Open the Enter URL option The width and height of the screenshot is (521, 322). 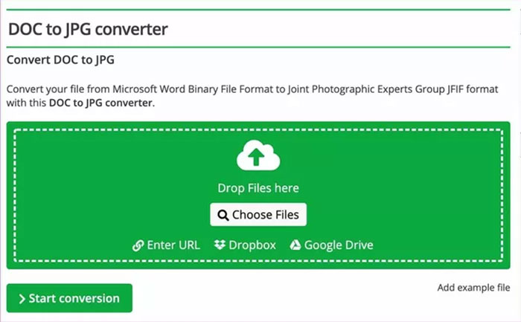tap(166, 245)
